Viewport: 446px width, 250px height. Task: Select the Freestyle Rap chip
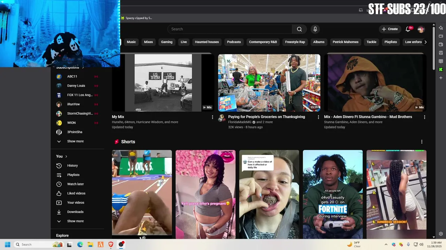[x=295, y=42]
